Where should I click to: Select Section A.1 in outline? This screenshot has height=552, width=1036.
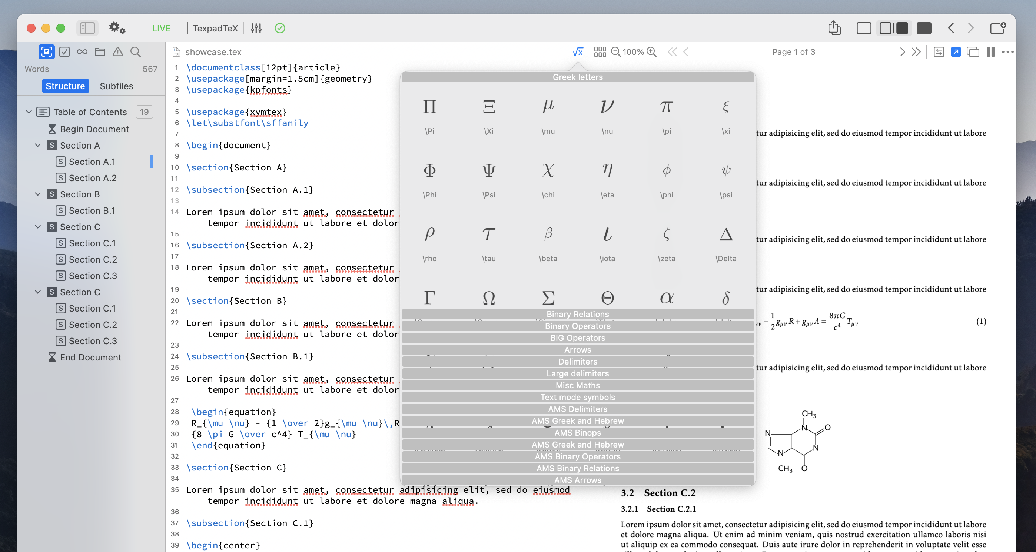(92, 162)
